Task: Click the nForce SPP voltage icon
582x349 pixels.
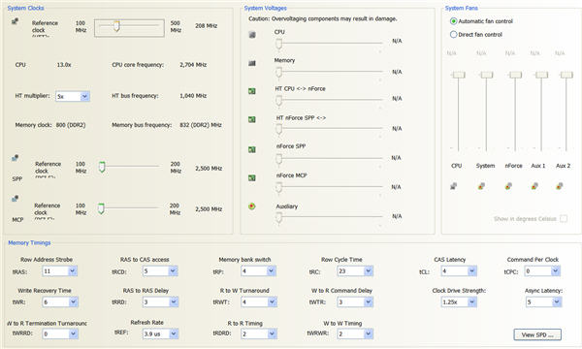Action: 252,149
